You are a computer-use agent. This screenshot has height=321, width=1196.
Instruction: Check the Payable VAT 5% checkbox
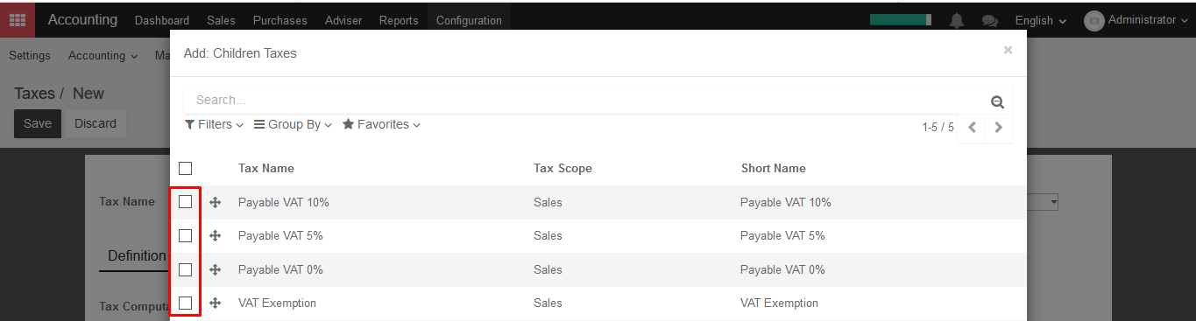pyautogui.click(x=185, y=235)
